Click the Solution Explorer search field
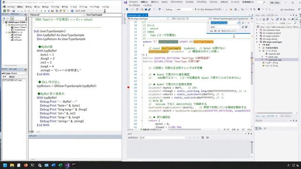Screen dimensions: 301x169 tap(277, 23)
